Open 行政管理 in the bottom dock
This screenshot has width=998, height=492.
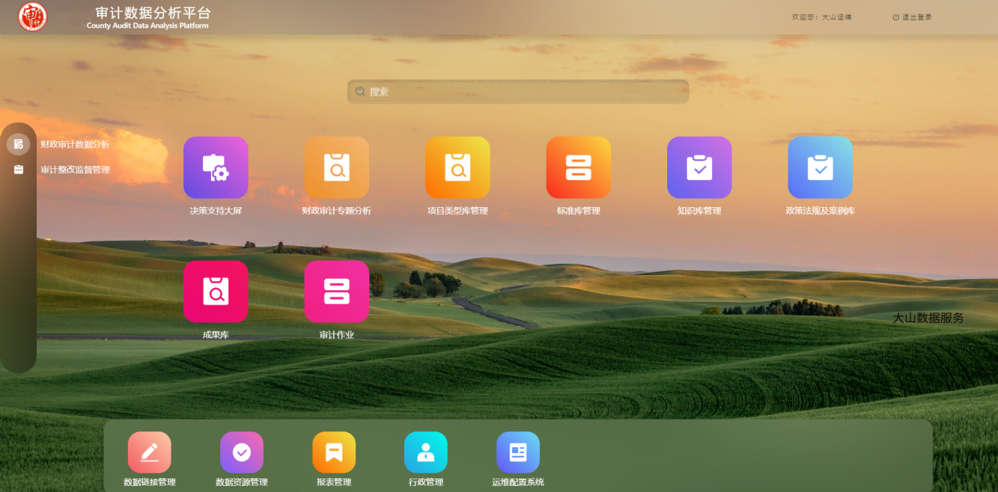pyautogui.click(x=426, y=452)
